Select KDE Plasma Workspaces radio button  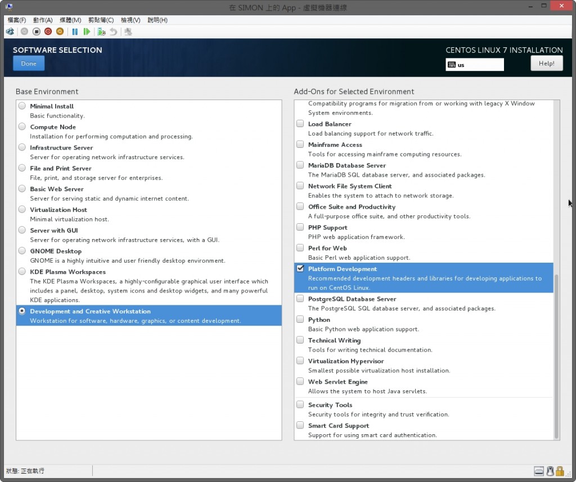(22, 272)
